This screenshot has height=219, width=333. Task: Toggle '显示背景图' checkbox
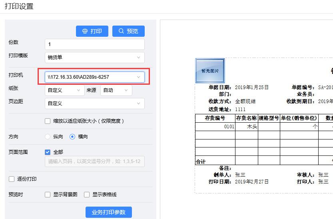pyautogui.click(x=48, y=195)
